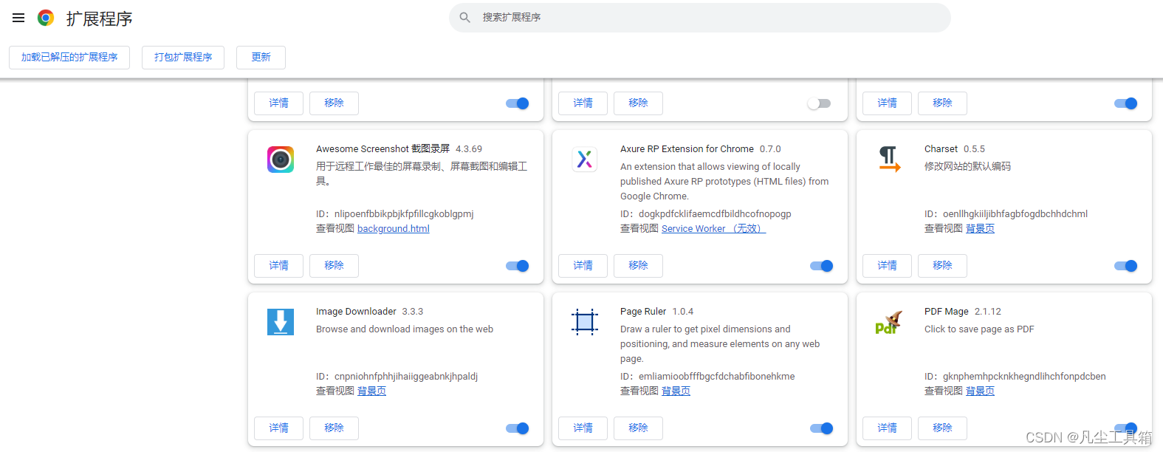The image size is (1163, 452).
Task: Open 详情 for Axure RP Extension
Action: coord(583,266)
